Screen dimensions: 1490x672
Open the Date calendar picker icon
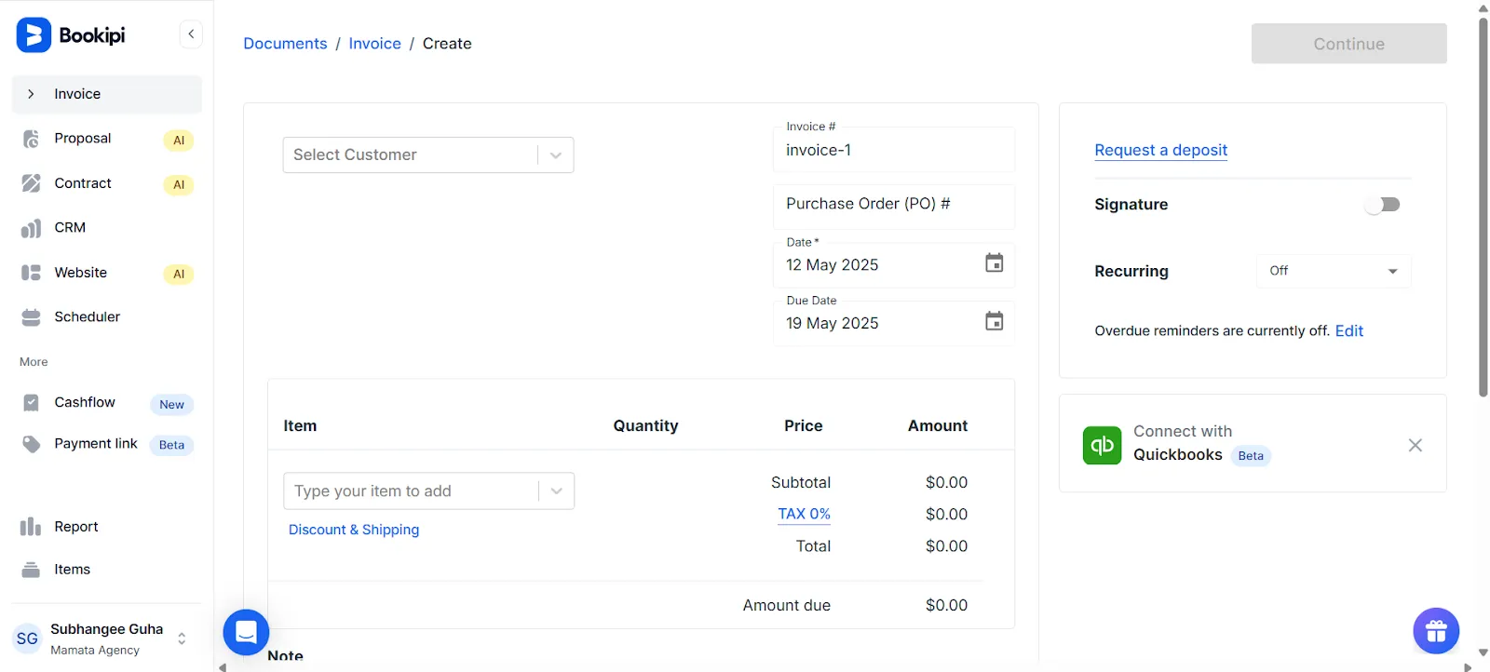pyautogui.click(x=995, y=263)
